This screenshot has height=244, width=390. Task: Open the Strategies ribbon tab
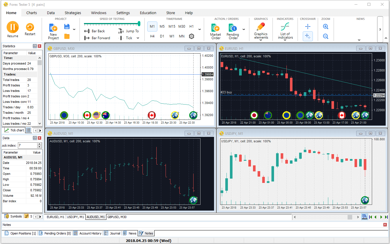point(73,13)
